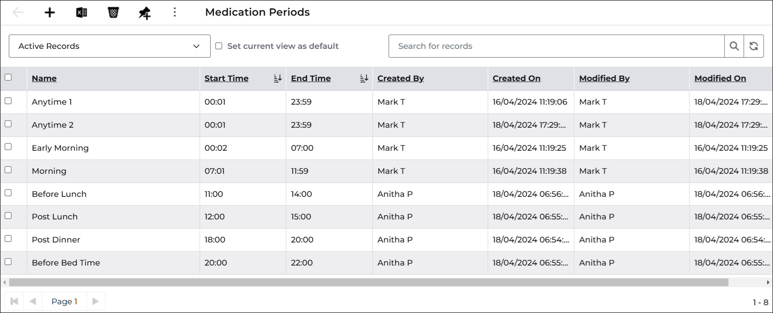The image size is (773, 313).
Task: Sort by the Created By column
Action: tap(401, 78)
